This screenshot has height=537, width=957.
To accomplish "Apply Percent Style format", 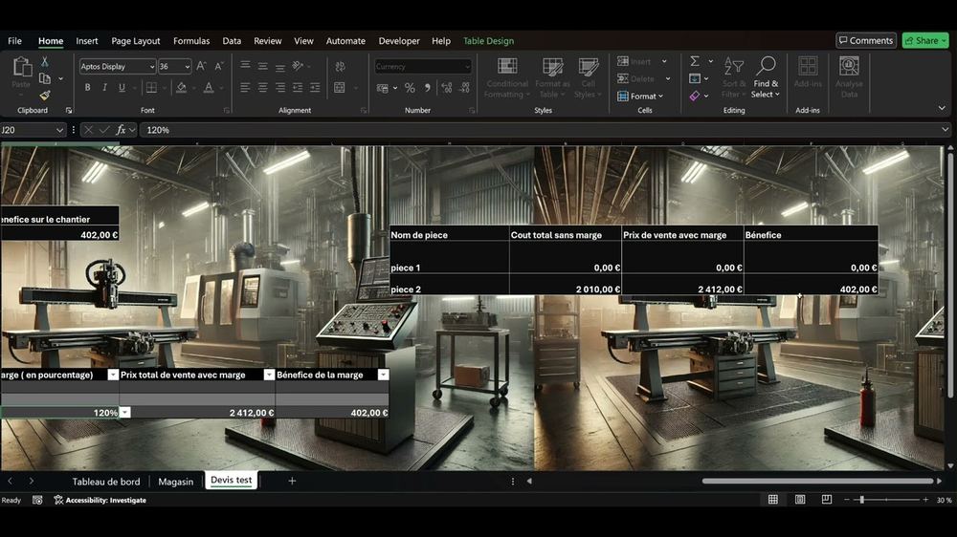I will (410, 88).
